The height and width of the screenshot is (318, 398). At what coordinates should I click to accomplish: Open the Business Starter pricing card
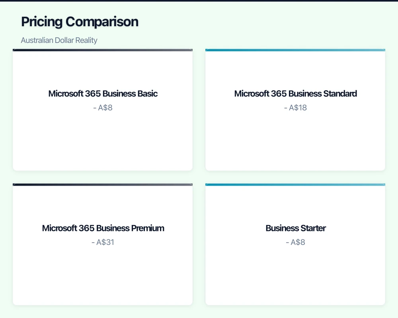pos(295,274)
